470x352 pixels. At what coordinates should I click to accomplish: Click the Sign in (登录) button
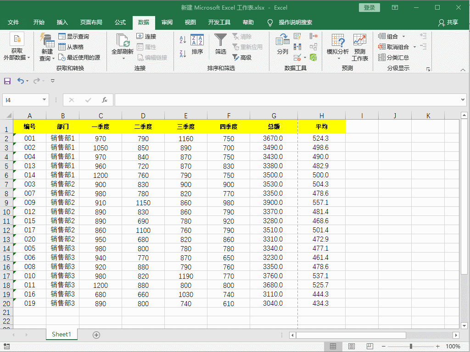pos(369,7)
